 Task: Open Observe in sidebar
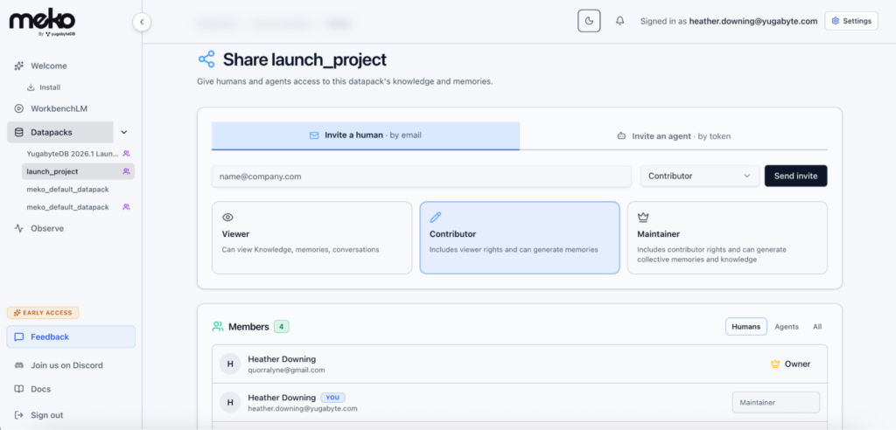click(x=47, y=228)
